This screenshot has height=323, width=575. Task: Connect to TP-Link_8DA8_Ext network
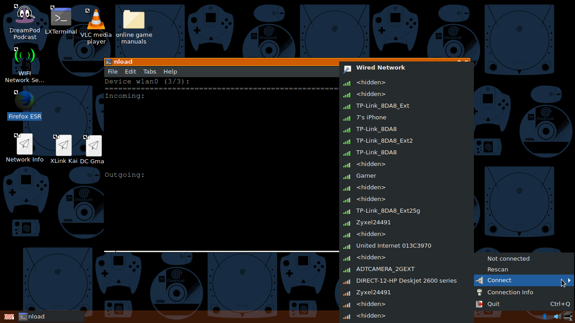(407, 106)
